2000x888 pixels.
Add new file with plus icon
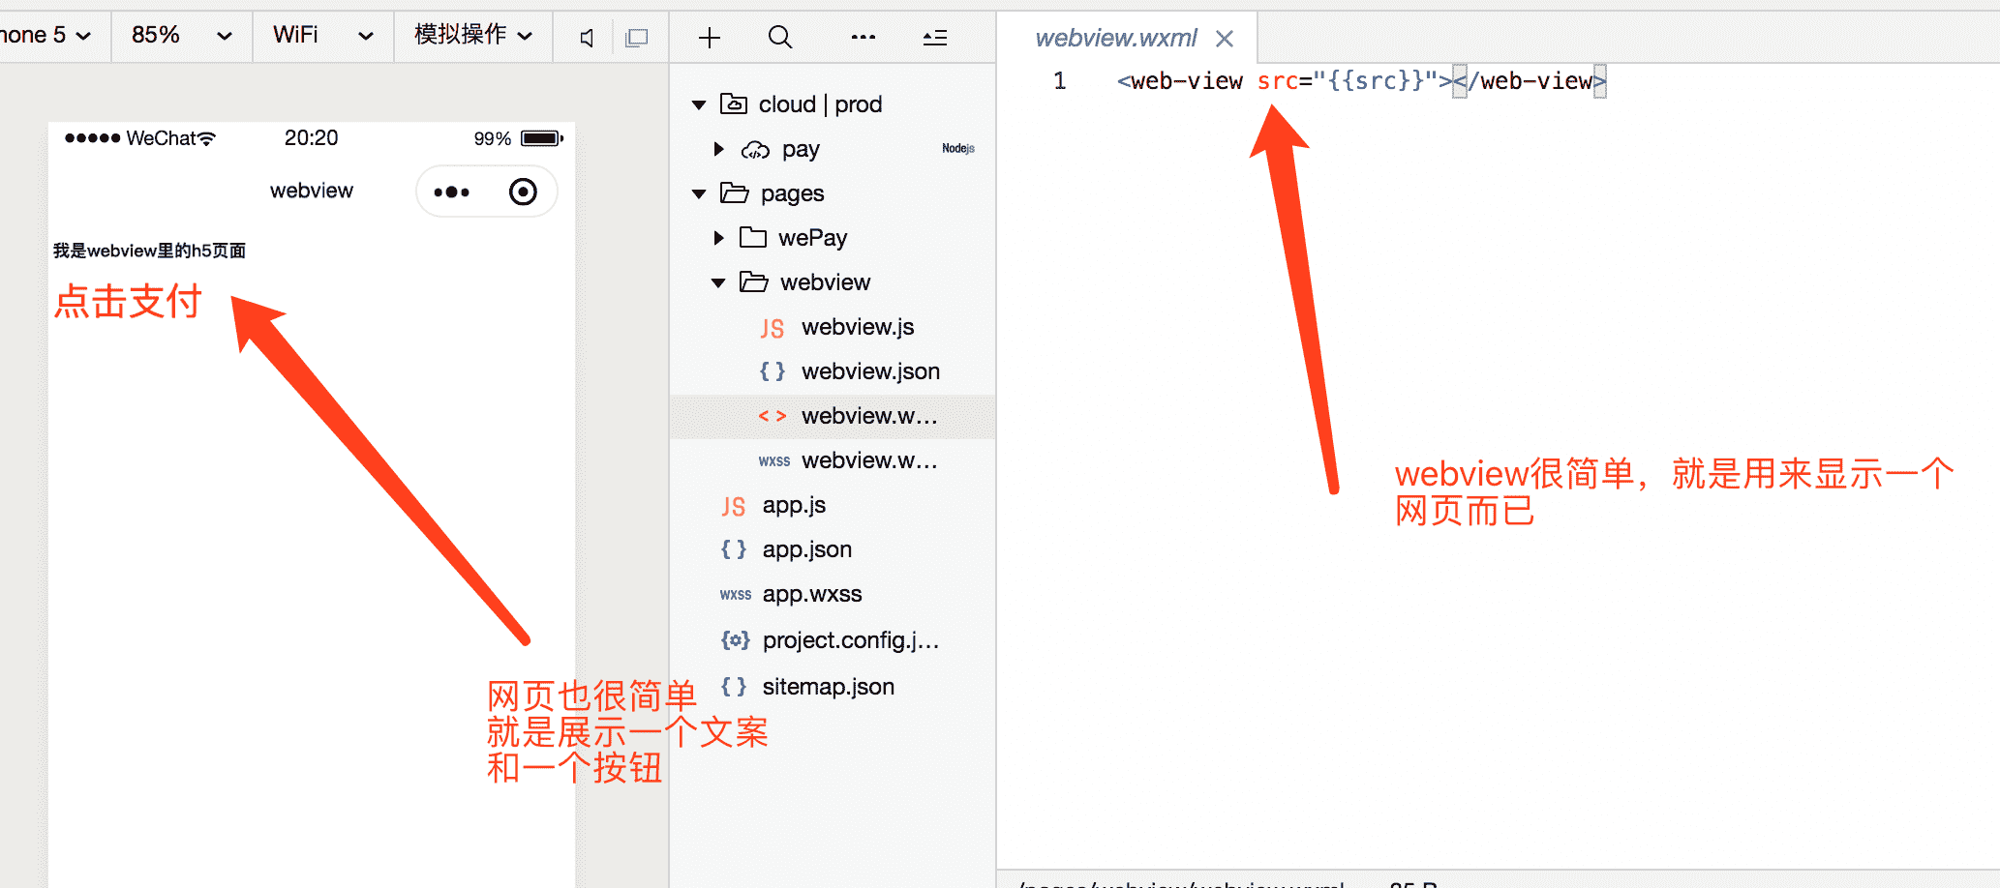pyautogui.click(x=710, y=38)
